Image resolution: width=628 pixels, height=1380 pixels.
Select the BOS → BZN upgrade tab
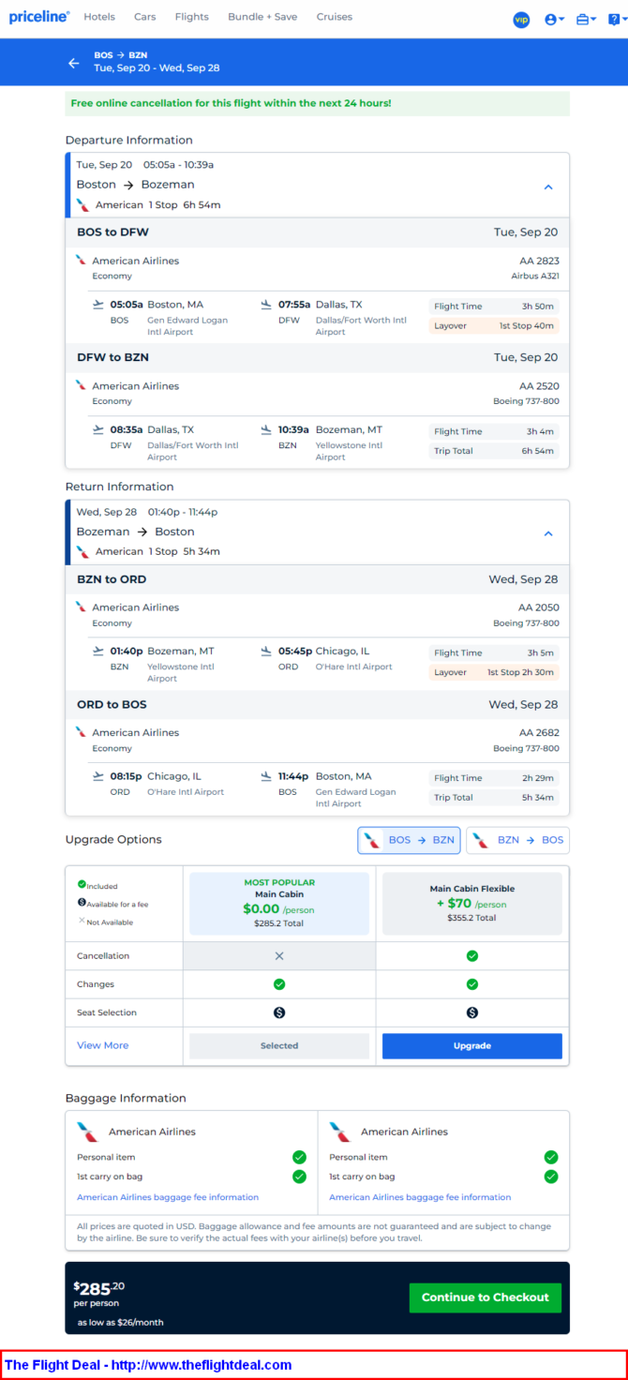coord(409,840)
